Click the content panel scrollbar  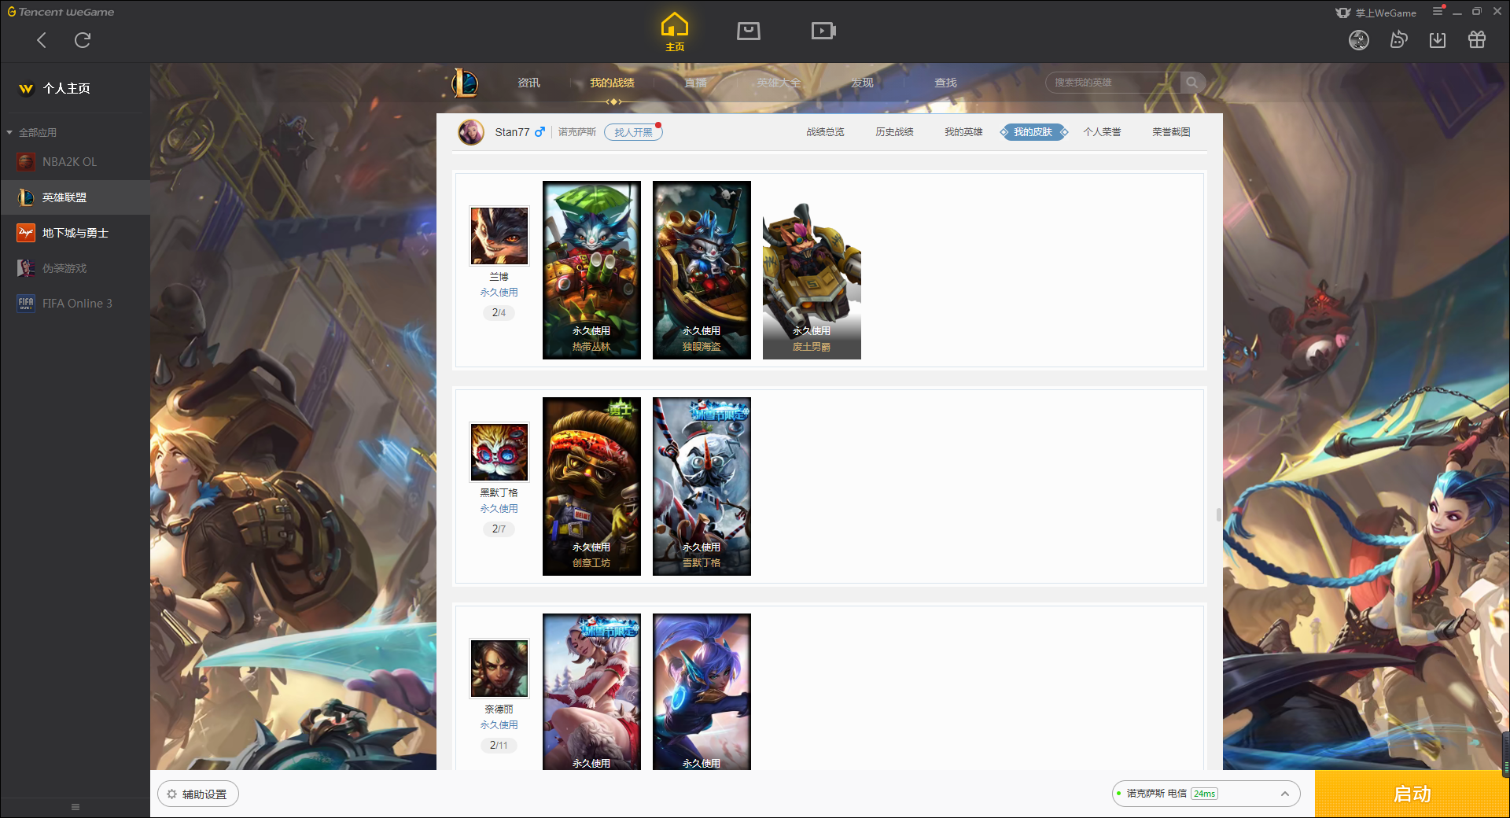pos(1219,514)
